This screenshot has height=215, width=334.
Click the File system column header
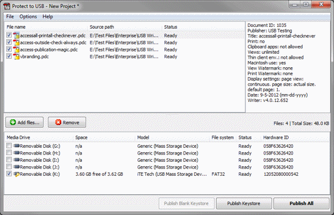223,138
